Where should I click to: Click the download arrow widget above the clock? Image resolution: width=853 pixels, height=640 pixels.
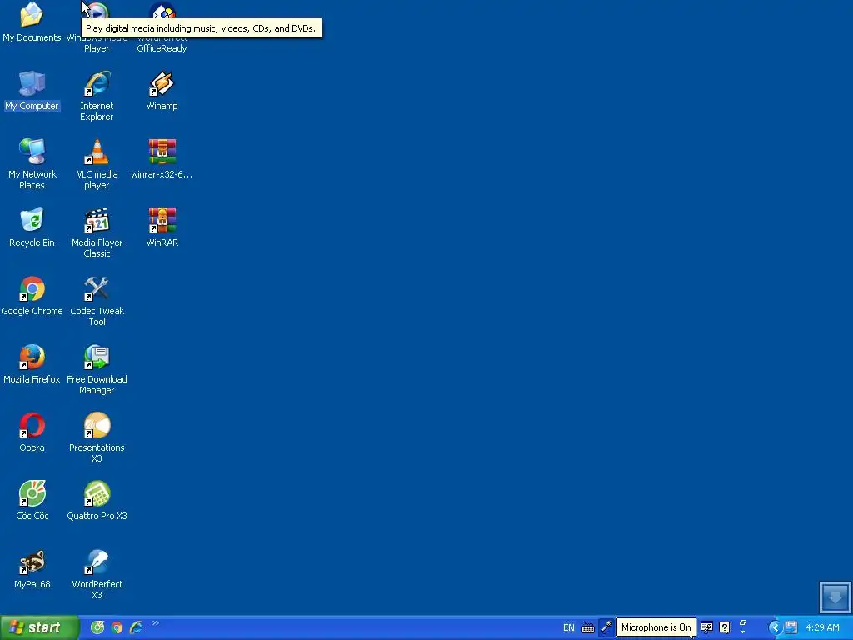point(835,597)
